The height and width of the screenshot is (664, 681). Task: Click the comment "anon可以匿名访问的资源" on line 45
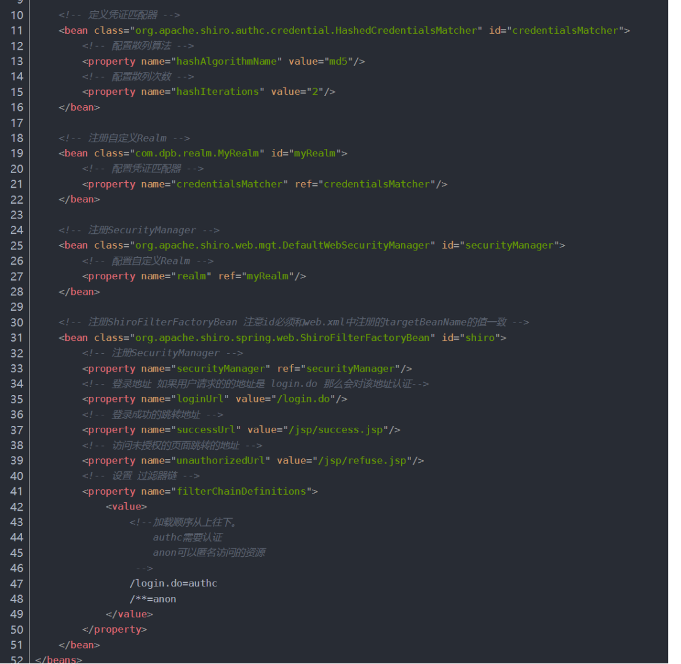pyautogui.click(x=209, y=553)
